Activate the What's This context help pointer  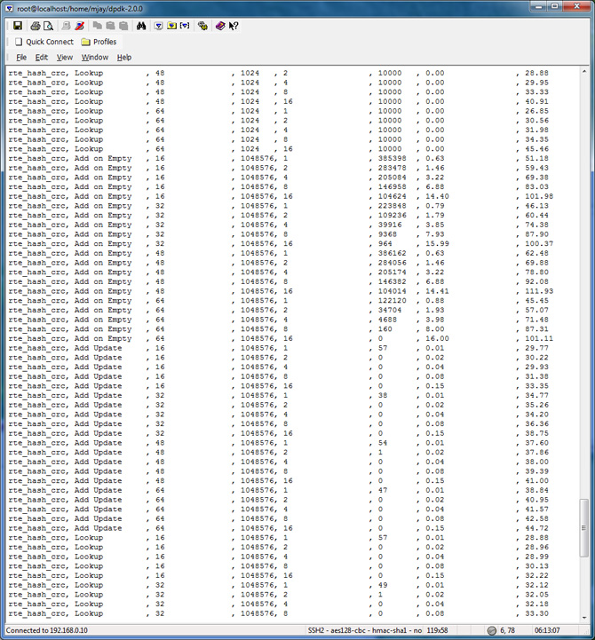(x=234, y=26)
